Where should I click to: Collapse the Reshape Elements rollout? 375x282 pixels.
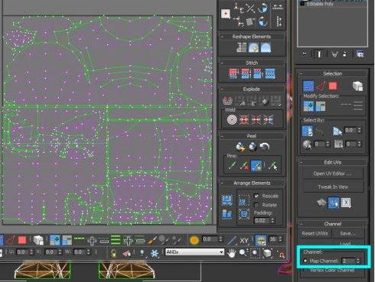pyautogui.click(x=222, y=37)
